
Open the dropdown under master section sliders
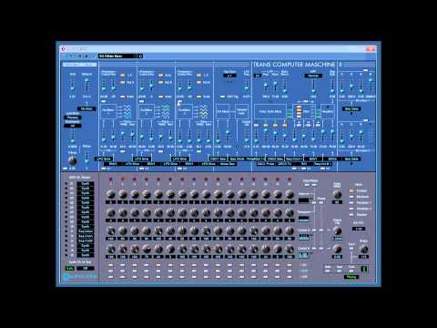click(x=86, y=108)
